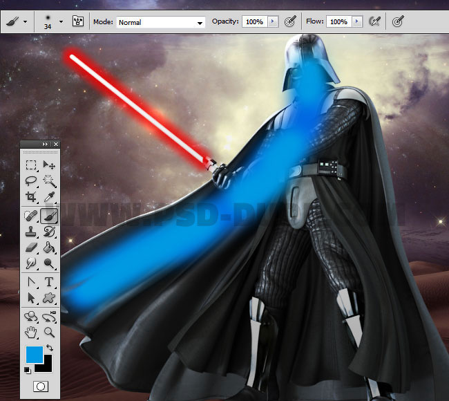The image size is (449, 401).
Task: Select the 3D Object Rotate tool
Action: click(x=30, y=317)
